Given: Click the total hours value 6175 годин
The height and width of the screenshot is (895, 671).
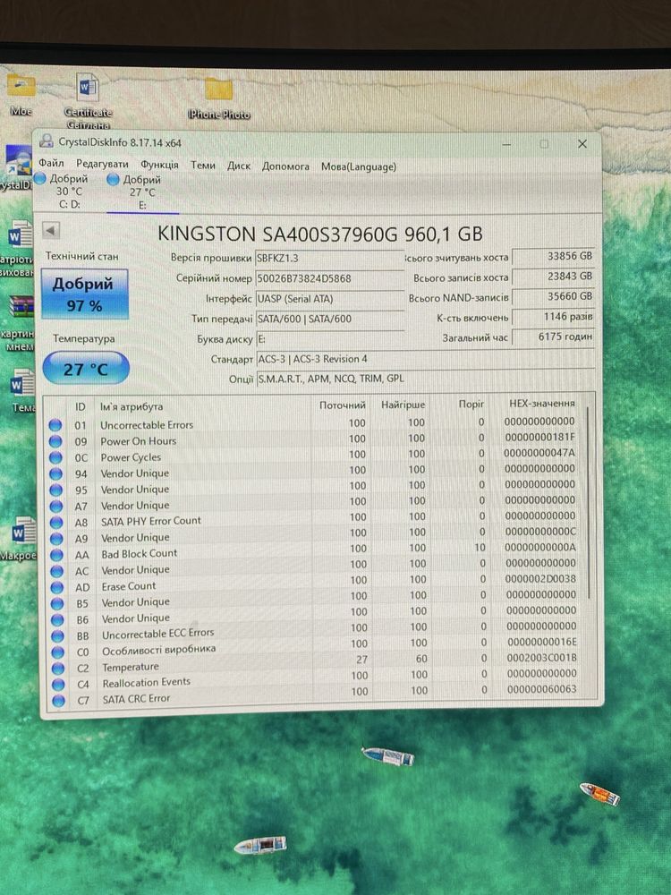Looking at the screenshot, I should click(553, 337).
